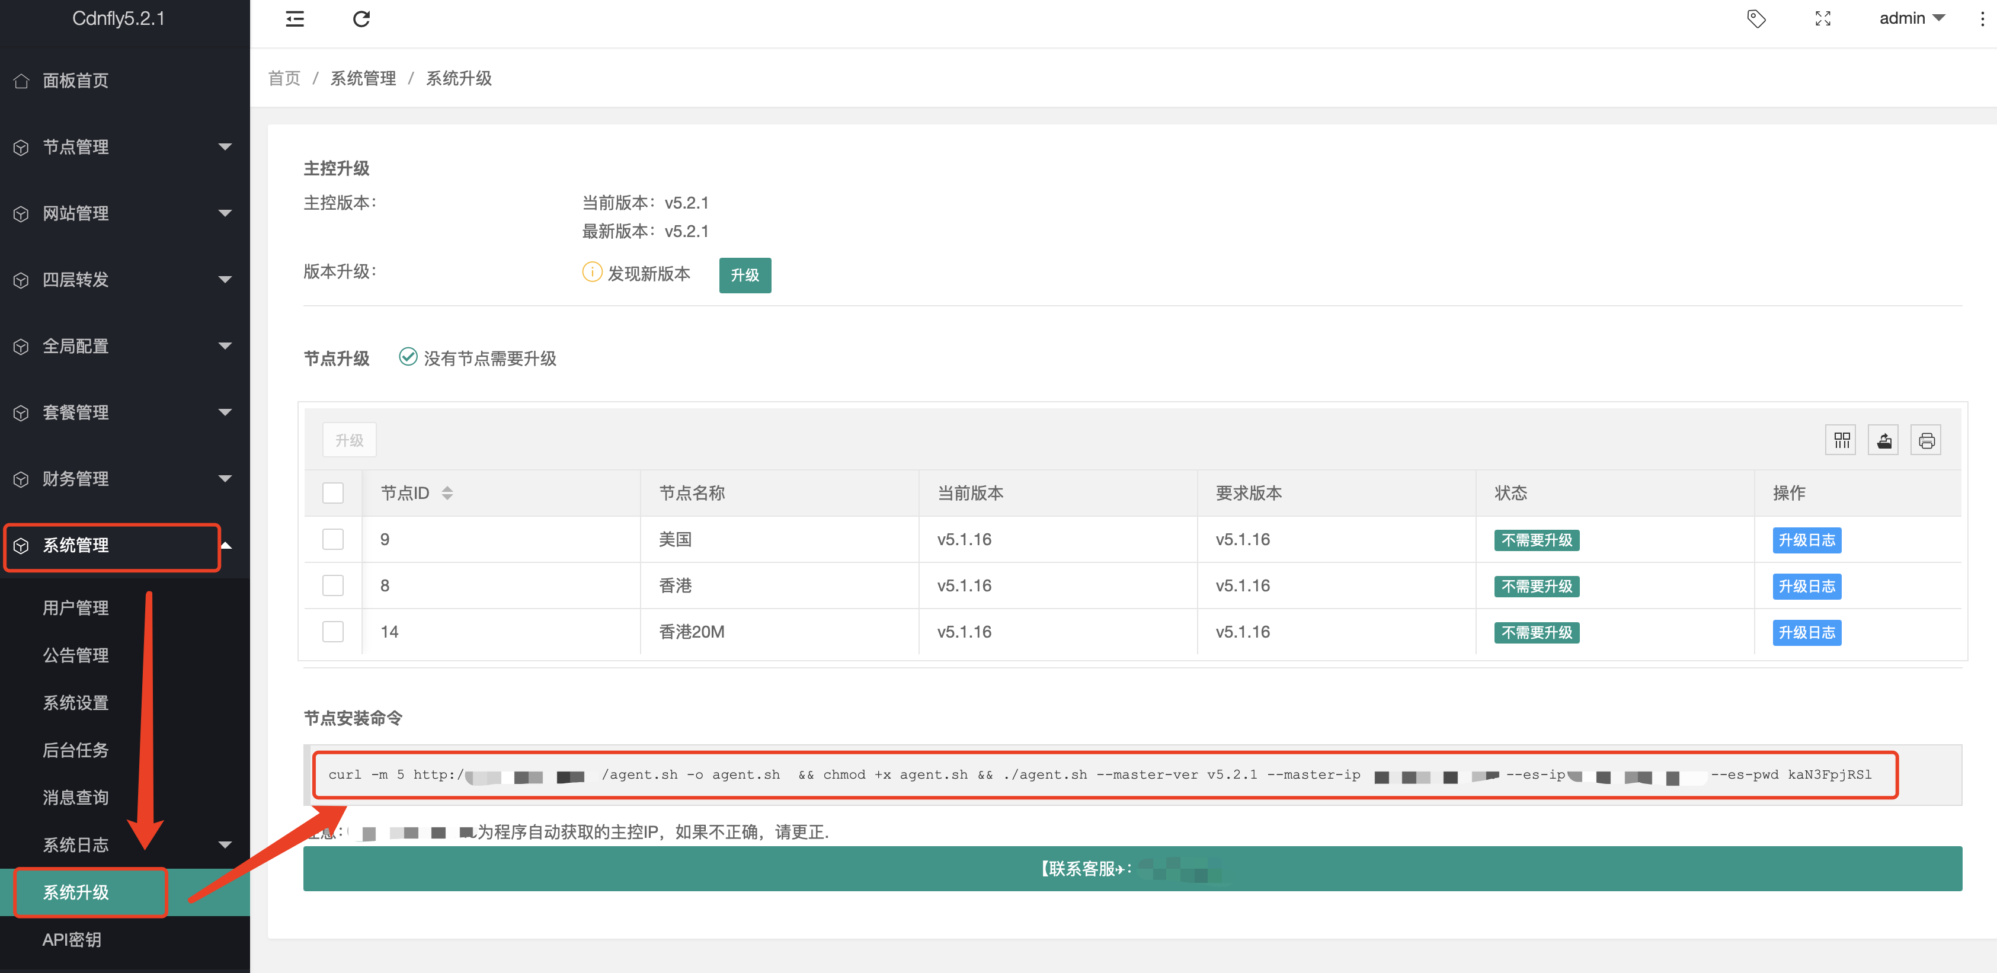Click the cube icon beside 系统管理
The image size is (1997, 973).
pos(21,545)
